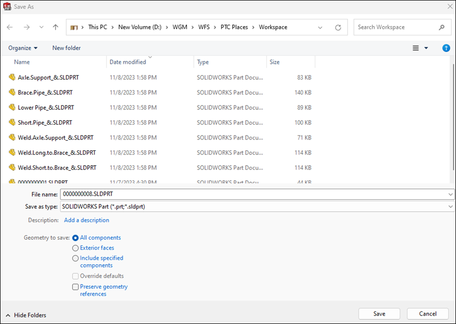
Task: Select the Weld.Short.to.Brace_&.SLDPRT part icon
Action: pos(12,167)
